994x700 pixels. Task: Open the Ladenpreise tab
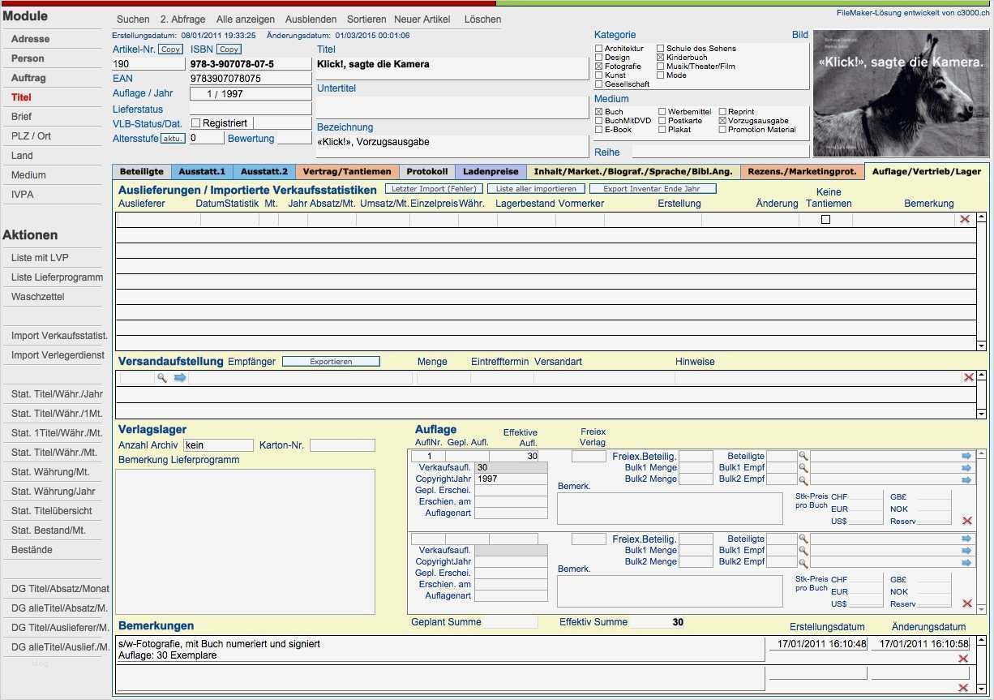click(490, 171)
